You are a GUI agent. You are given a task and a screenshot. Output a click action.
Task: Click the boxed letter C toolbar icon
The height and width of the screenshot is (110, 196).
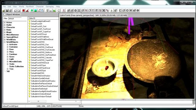(x=120, y=10)
